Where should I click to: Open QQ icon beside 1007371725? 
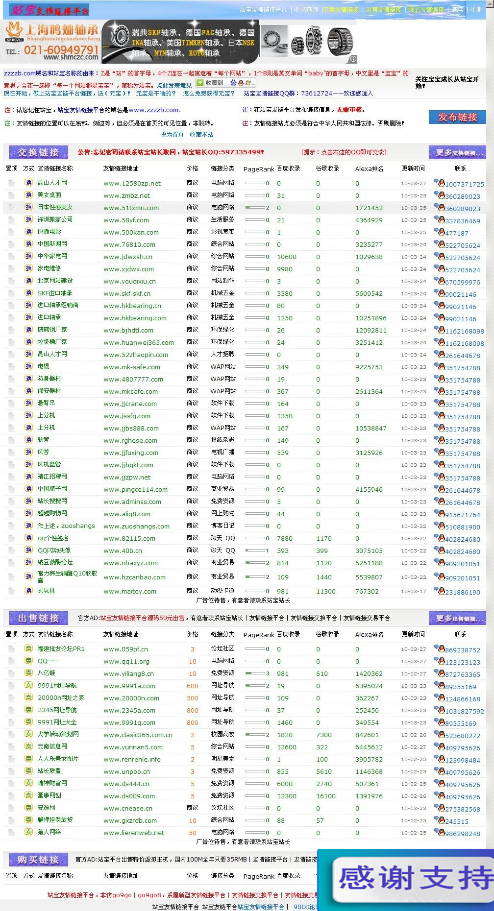tap(439, 183)
